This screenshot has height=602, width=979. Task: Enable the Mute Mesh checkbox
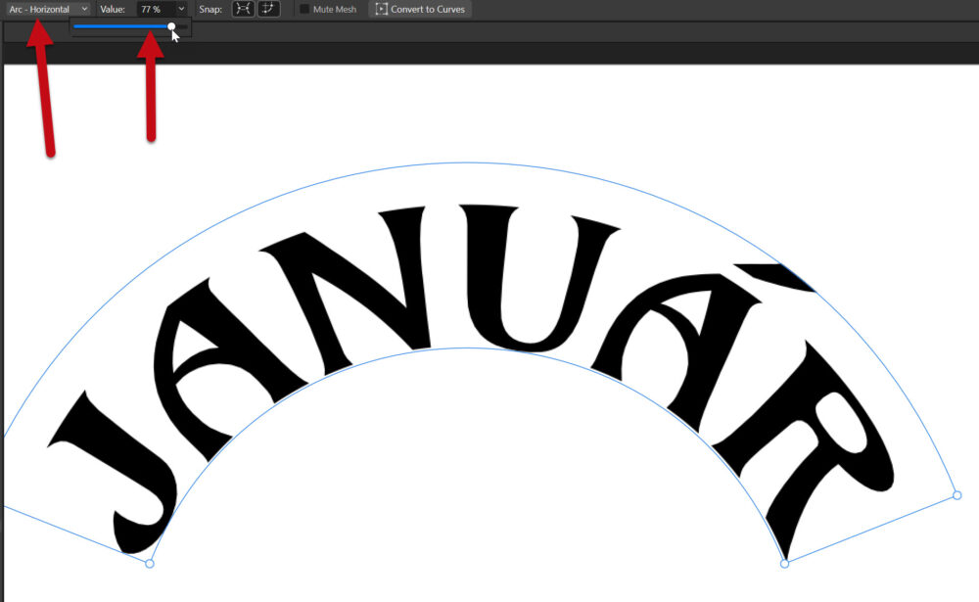click(x=304, y=9)
